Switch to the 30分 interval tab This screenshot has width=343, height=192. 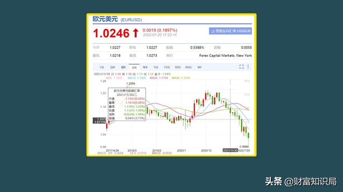pos(177,67)
